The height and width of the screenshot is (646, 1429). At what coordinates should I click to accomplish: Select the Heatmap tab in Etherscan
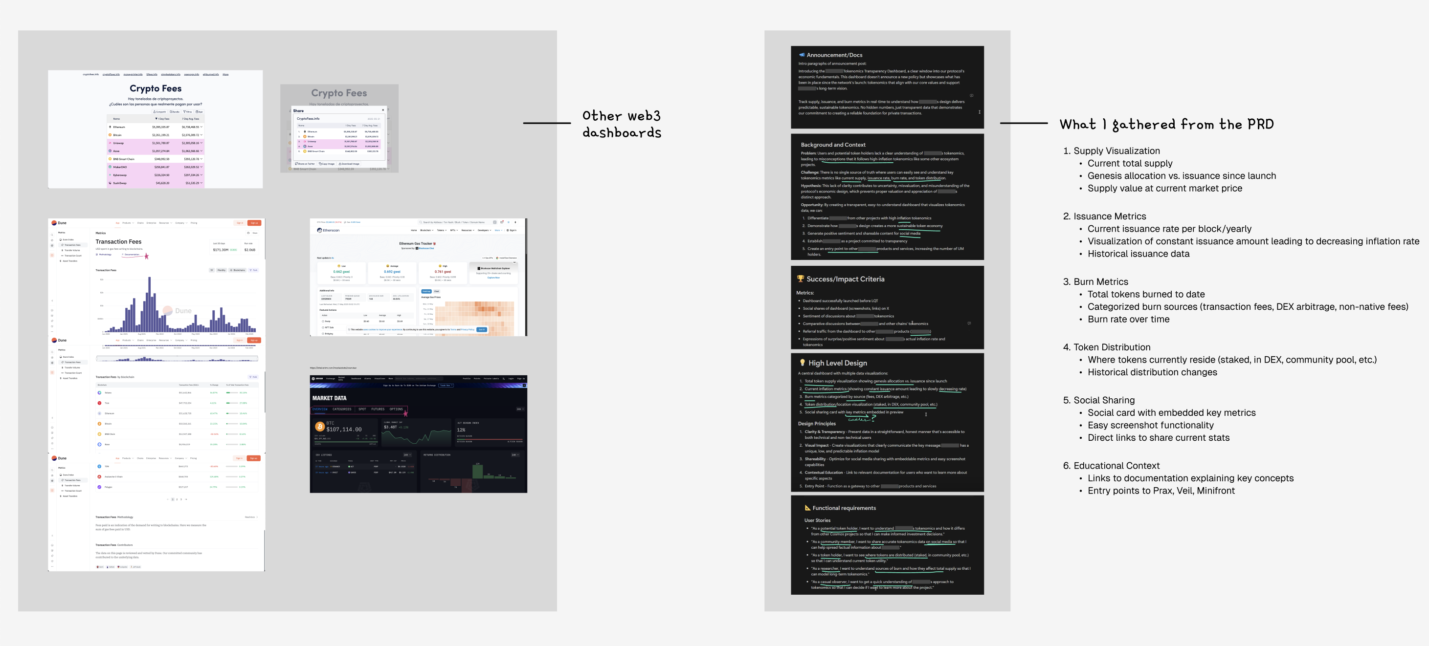[426, 291]
